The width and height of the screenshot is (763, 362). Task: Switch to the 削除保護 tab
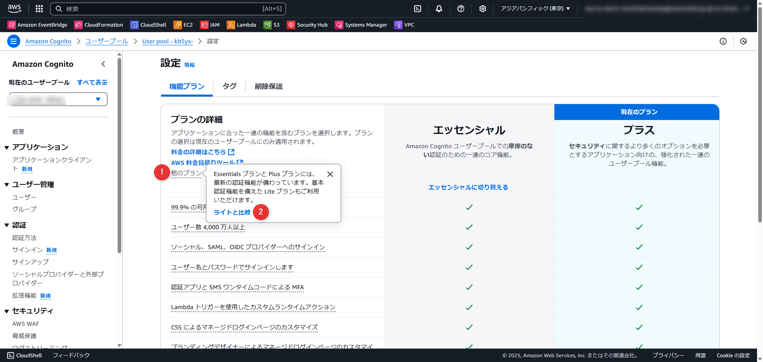click(x=269, y=86)
